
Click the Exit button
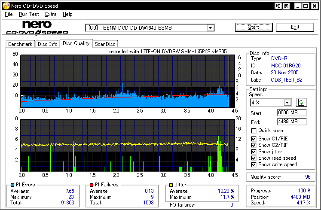pos(295,27)
